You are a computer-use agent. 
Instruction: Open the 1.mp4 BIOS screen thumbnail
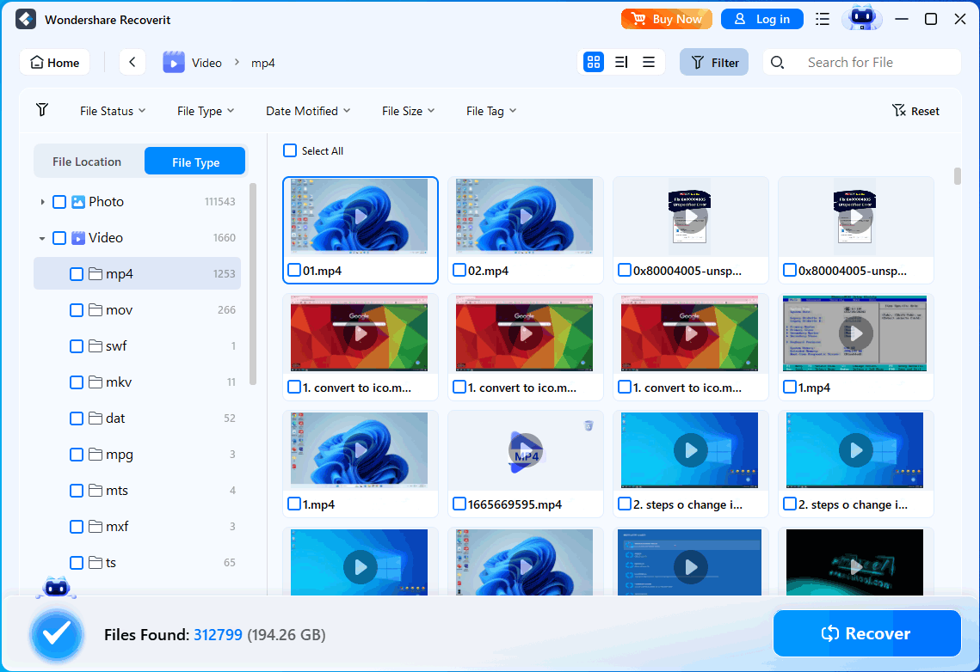tap(855, 333)
